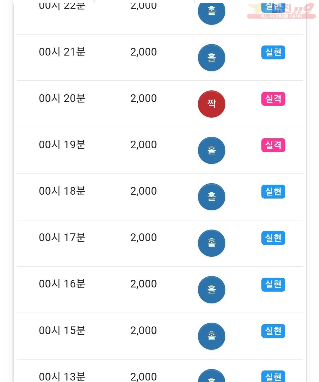Select the 실현 badge at 00시 15분
Screen dimensions: 319x382
click(273, 331)
